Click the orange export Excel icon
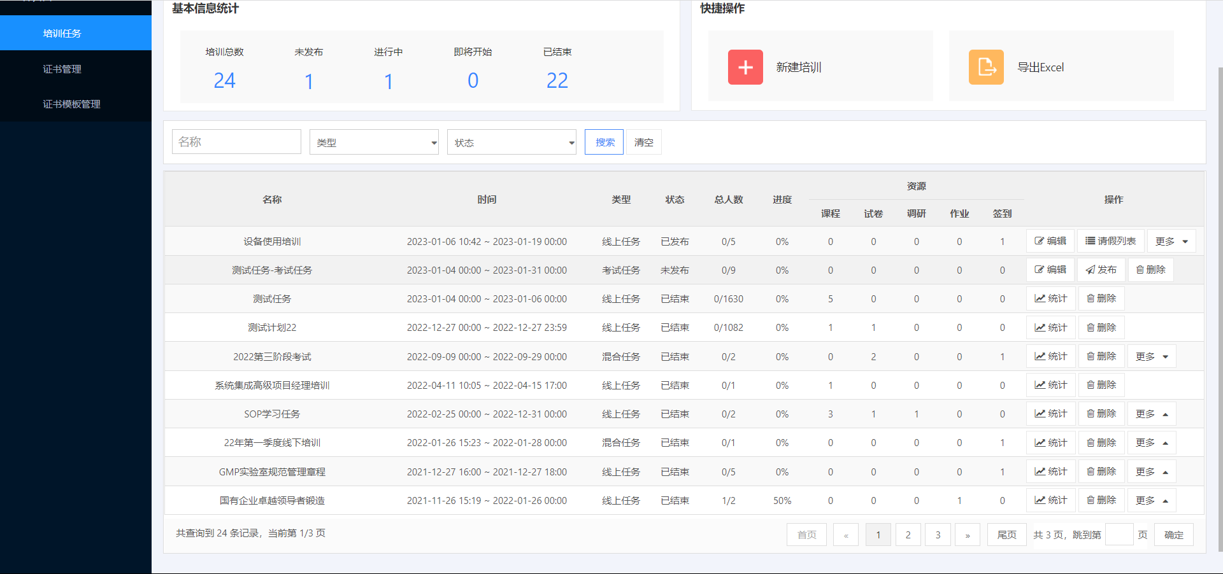1223x574 pixels. 986,67
